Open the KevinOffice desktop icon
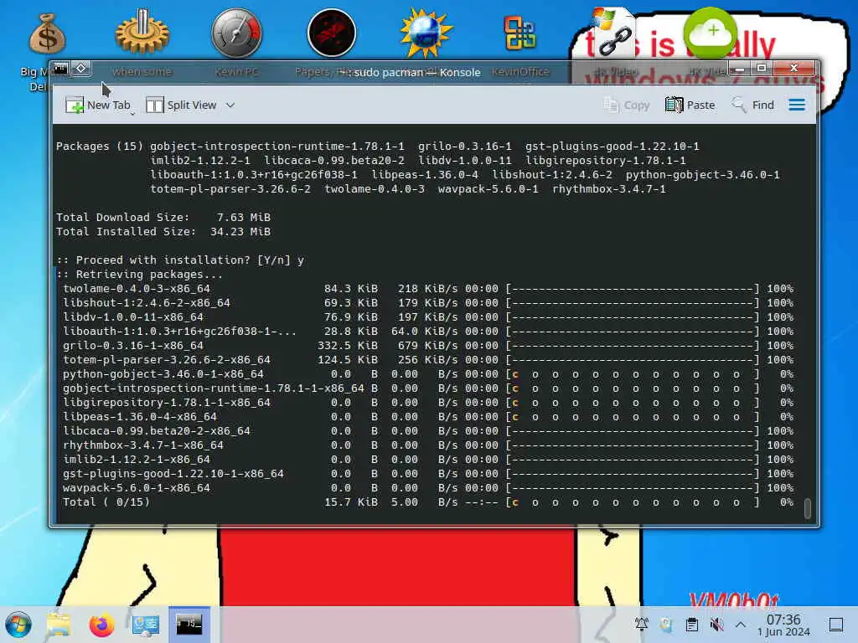 pyautogui.click(x=519, y=33)
